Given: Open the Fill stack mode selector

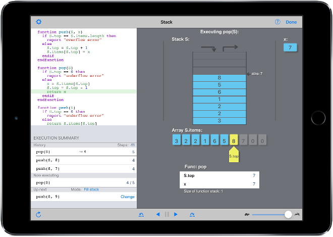Looking at the screenshot, I should pos(92,188).
